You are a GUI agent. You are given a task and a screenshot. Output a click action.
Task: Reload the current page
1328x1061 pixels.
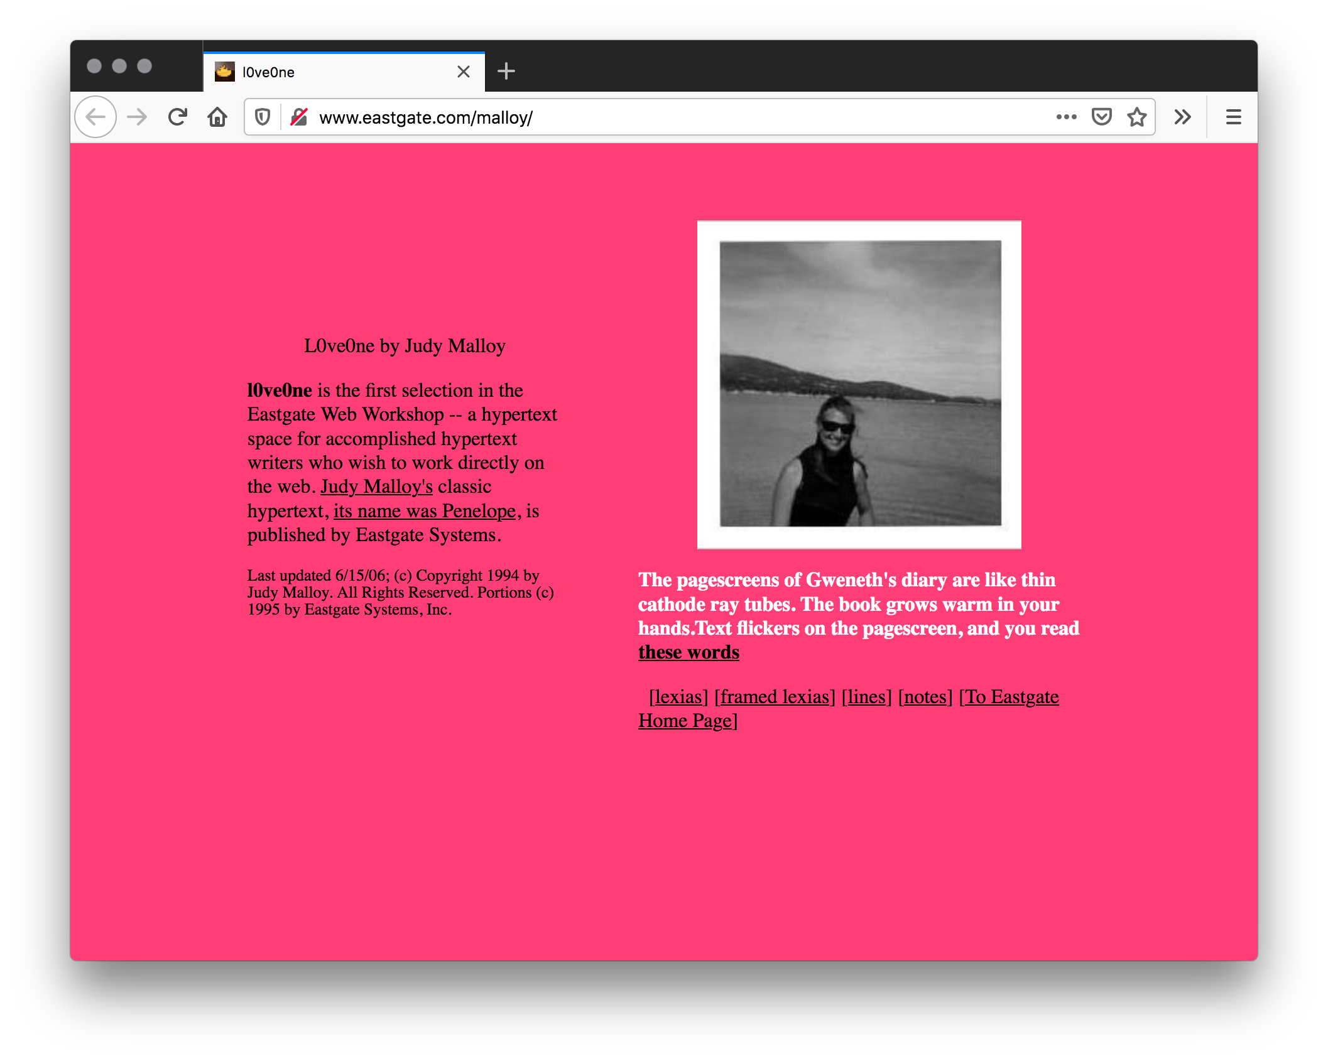(178, 117)
